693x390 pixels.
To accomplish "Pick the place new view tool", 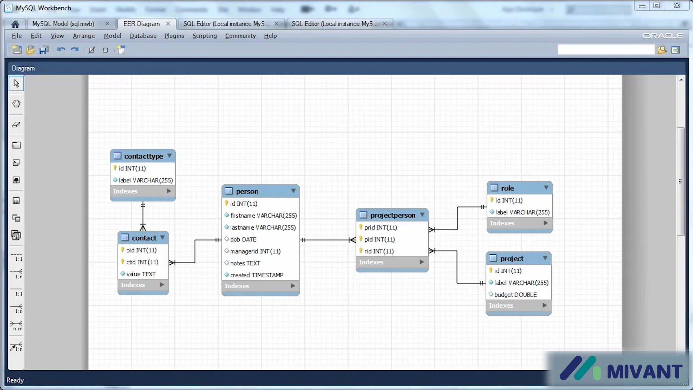I will click(16, 218).
